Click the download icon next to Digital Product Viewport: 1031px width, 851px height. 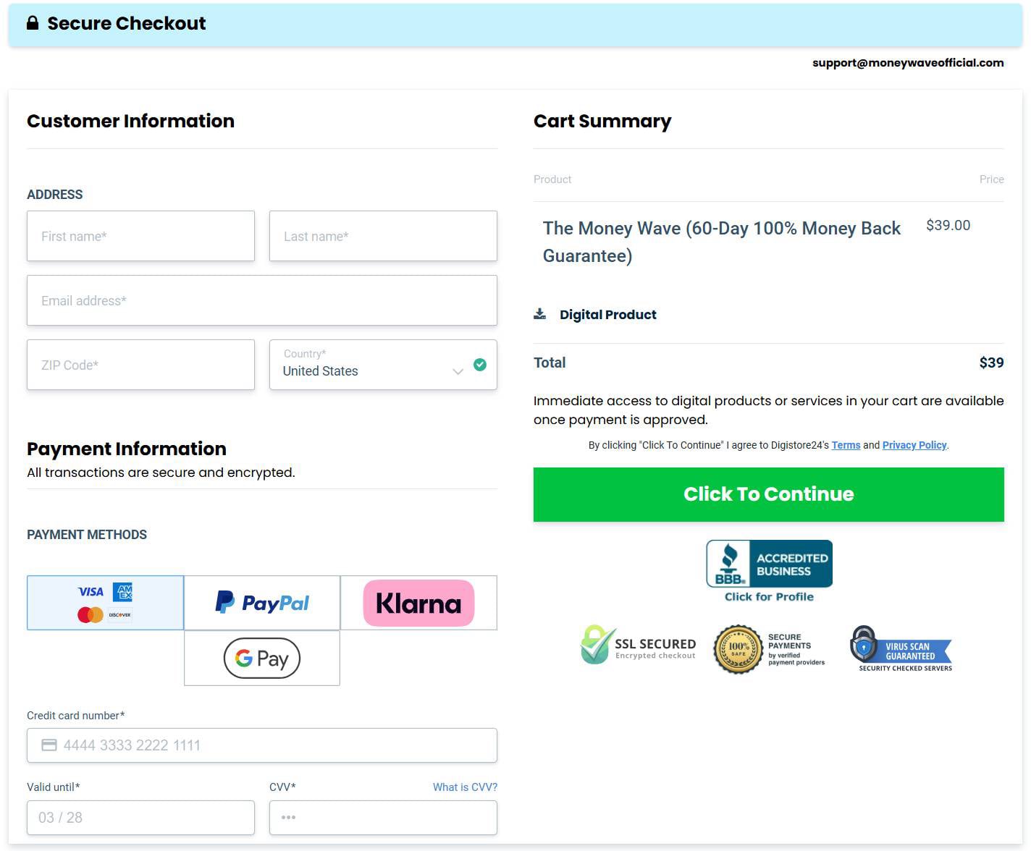click(540, 313)
